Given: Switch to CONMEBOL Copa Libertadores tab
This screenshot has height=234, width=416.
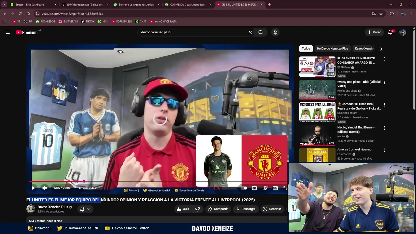Looking at the screenshot, I should tap(188, 5).
